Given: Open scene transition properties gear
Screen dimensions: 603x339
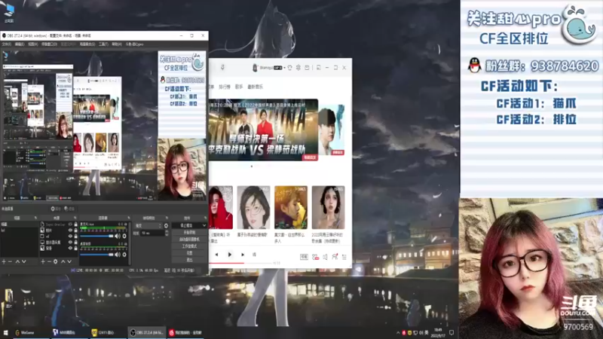Looking at the screenshot, I should pos(166,226).
